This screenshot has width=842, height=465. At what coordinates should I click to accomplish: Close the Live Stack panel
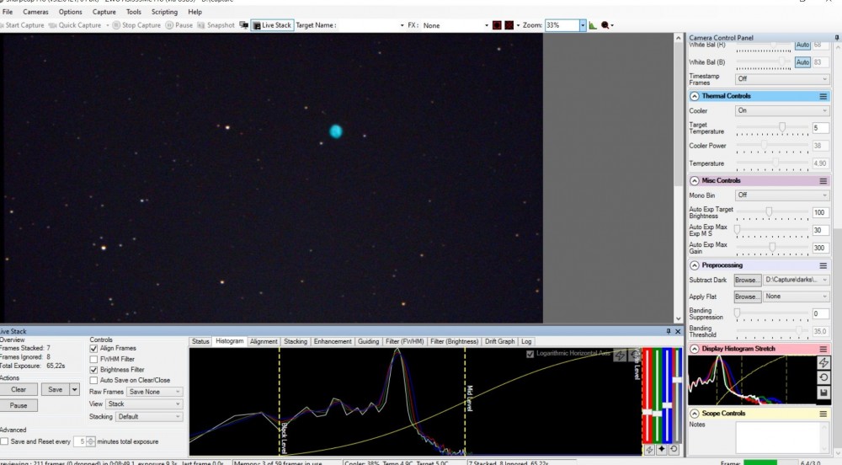point(678,331)
